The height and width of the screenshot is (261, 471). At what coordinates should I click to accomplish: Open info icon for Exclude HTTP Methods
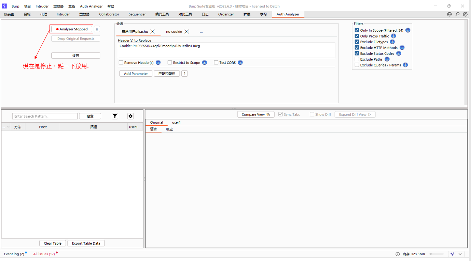pyautogui.click(x=402, y=48)
